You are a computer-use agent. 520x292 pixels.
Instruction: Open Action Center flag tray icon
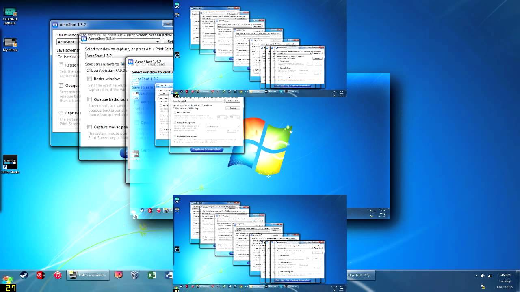click(483, 287)
